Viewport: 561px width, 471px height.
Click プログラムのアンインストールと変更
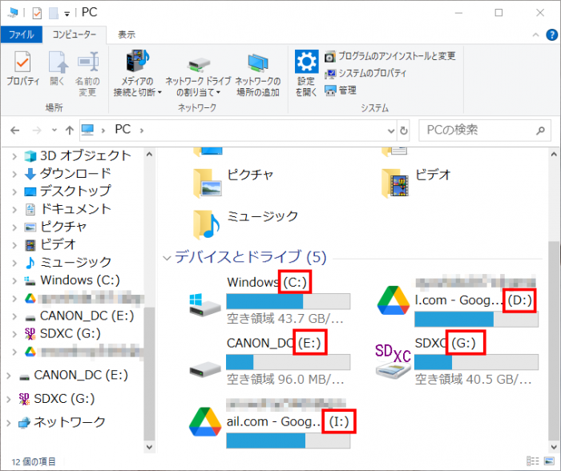389,56
